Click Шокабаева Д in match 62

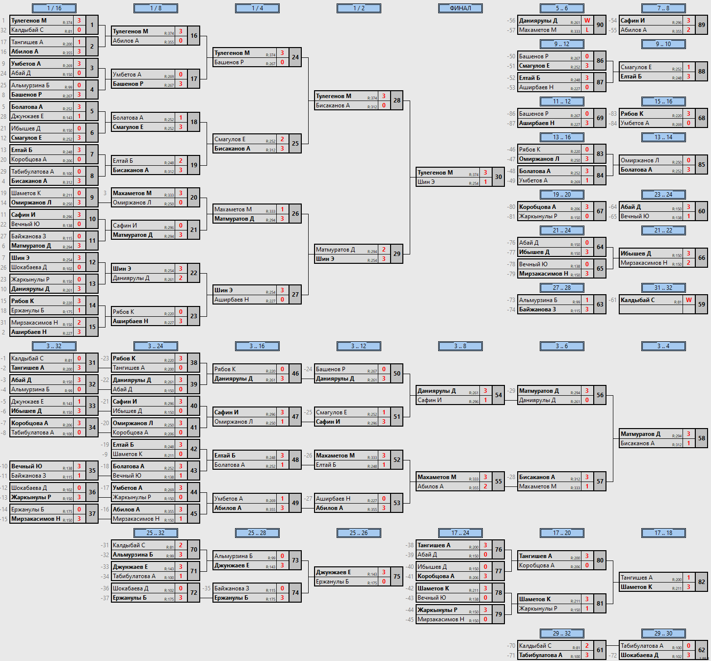click(640, 655)
